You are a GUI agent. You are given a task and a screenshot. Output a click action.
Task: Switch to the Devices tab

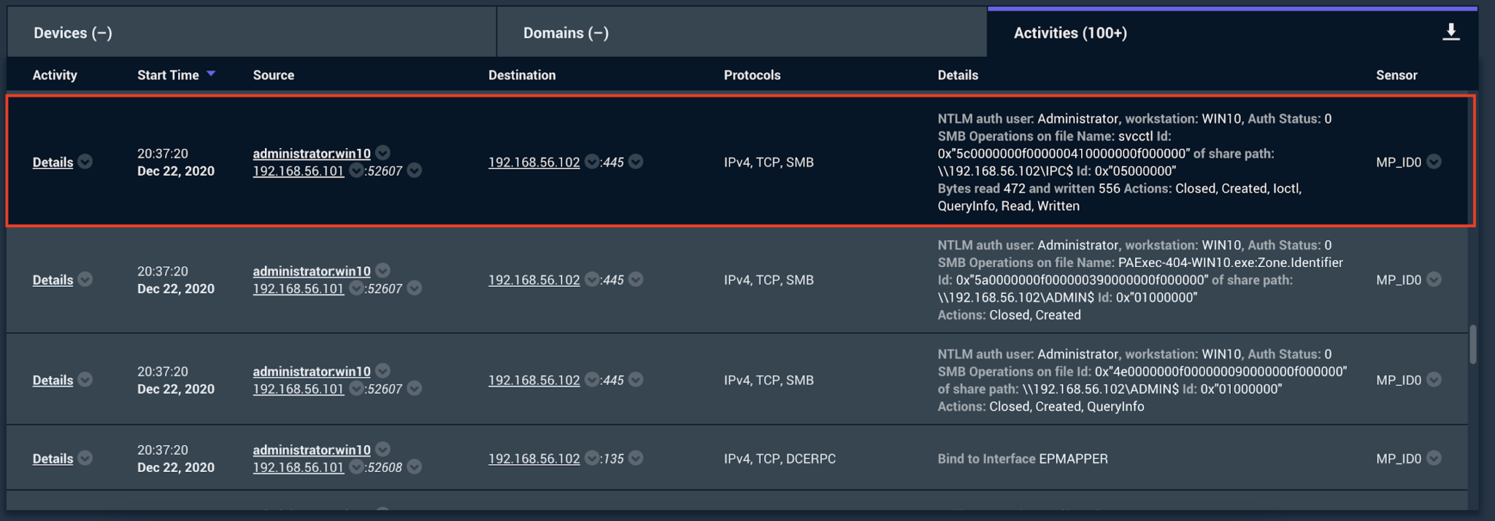coord(72,33)
